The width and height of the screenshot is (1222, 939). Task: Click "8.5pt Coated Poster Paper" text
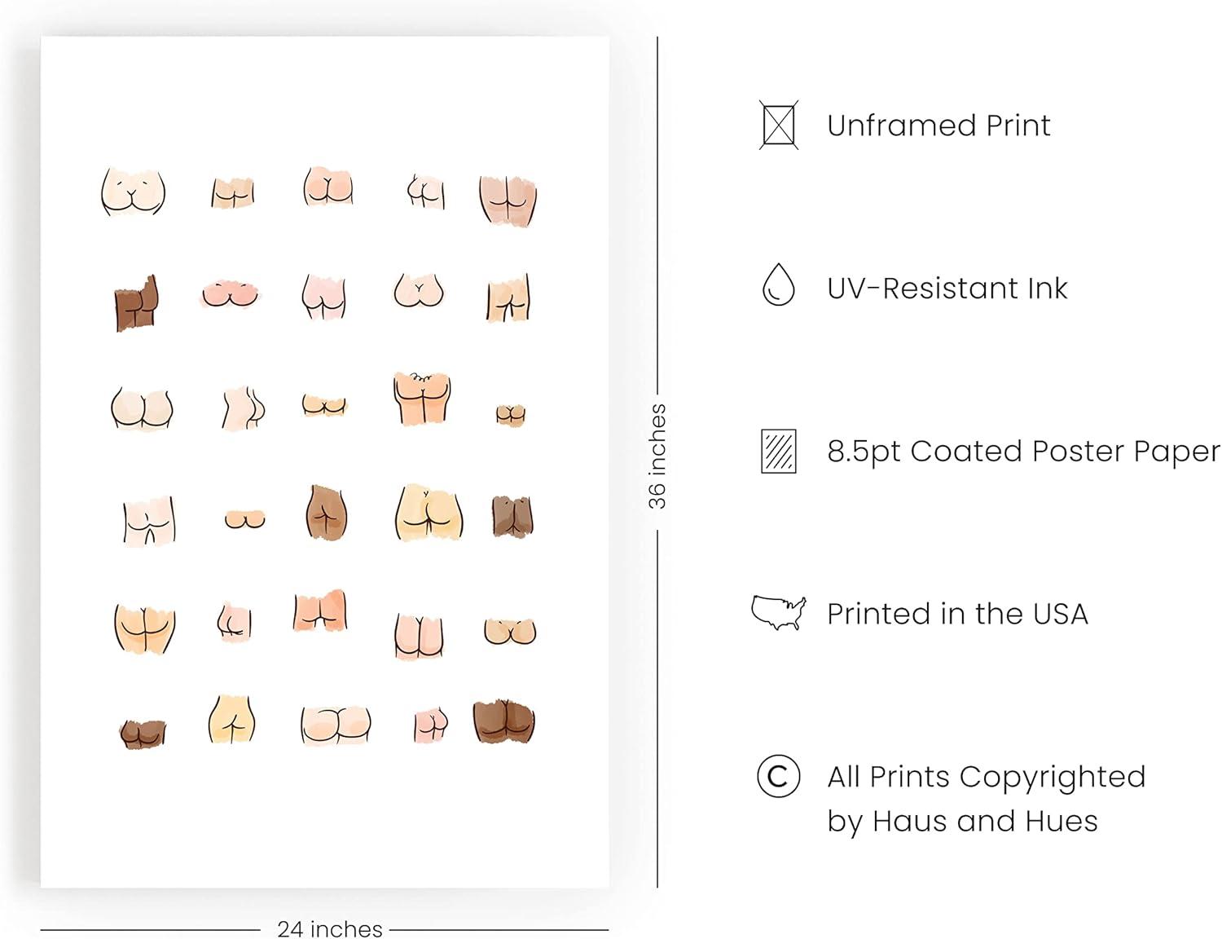[1023, 452]
